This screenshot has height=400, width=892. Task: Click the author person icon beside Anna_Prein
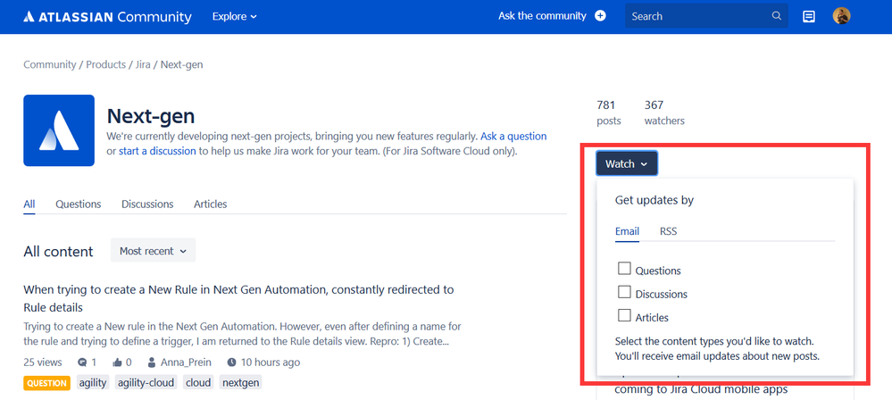click(152, 362)
